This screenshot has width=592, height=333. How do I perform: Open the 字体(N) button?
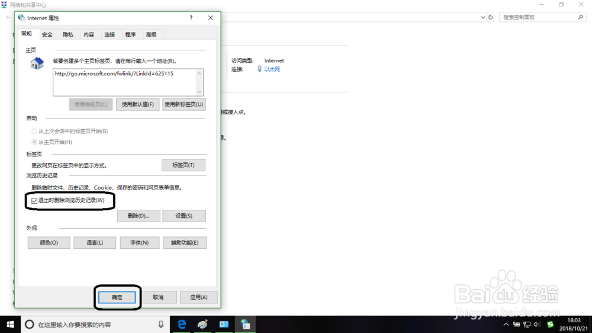140,243
